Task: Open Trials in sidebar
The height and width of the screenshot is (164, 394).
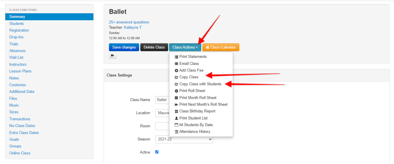Action: pyautogui.click(x=14, y=44)
